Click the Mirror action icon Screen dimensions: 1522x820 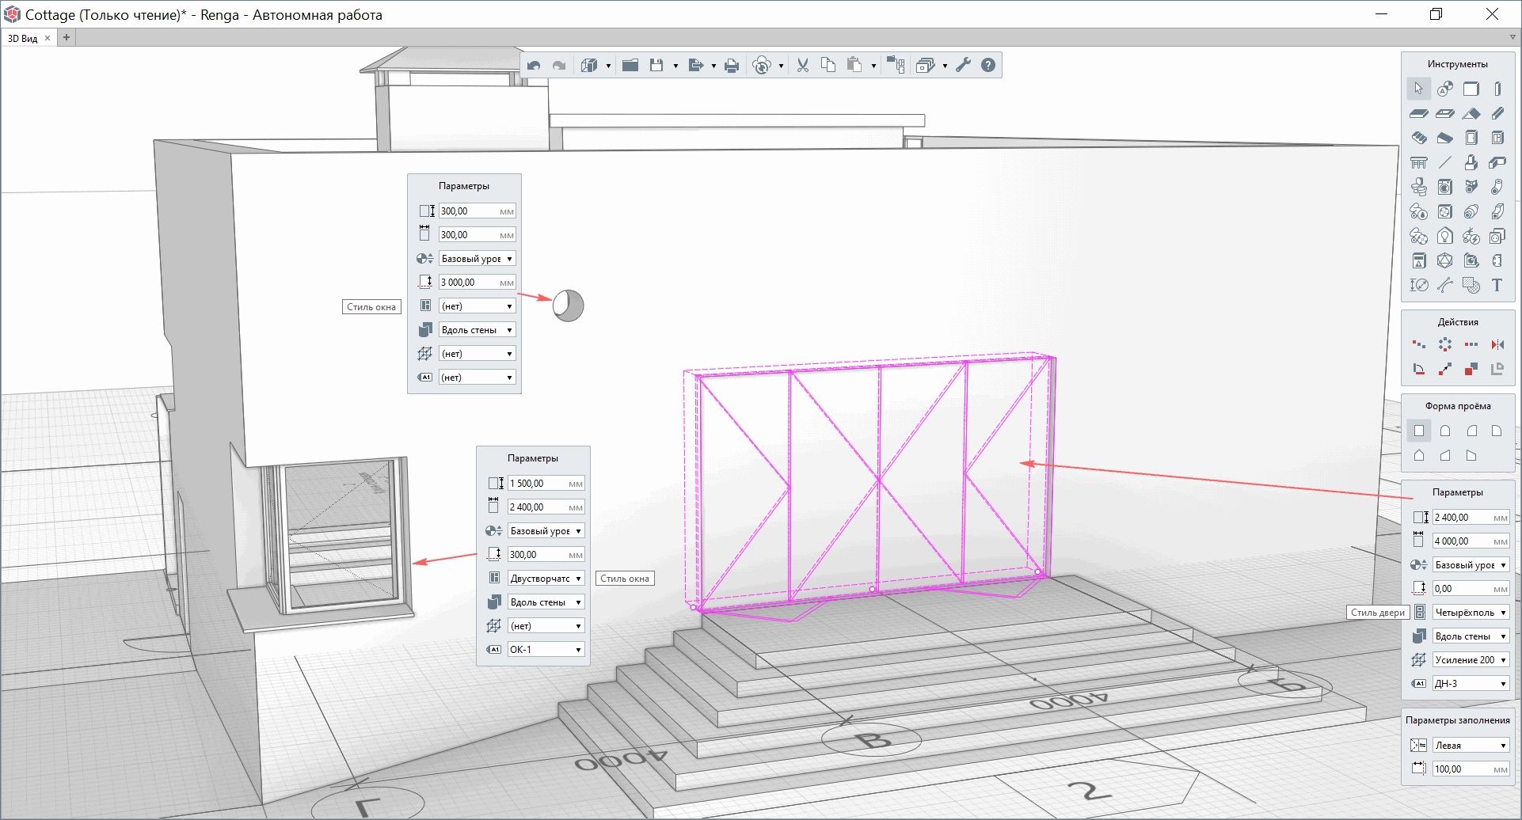coord(1497,344)
